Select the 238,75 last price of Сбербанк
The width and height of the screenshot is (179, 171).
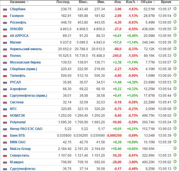click(66, 9)
